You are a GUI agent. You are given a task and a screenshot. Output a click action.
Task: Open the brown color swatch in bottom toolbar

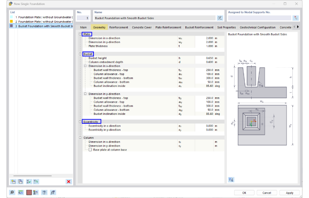[x=29, y=192]
